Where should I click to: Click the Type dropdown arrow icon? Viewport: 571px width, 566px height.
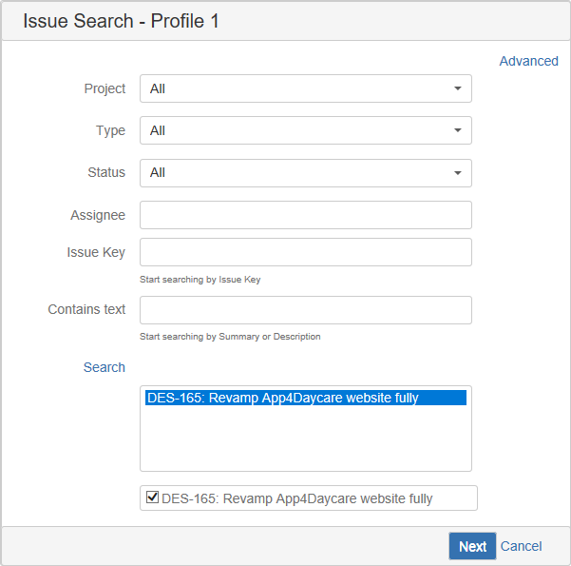click(x=458, y=130)
